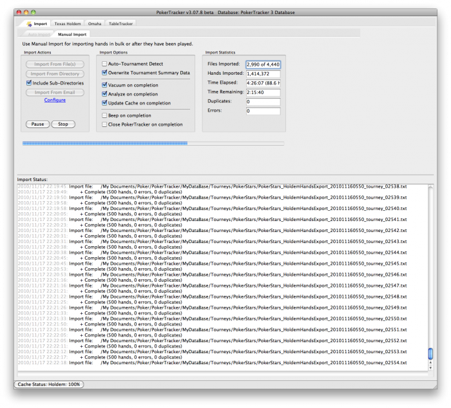The height and width of the screenshot is (408, 451).
Task: Click the Import Status label
Action: (x=32, y=180)
